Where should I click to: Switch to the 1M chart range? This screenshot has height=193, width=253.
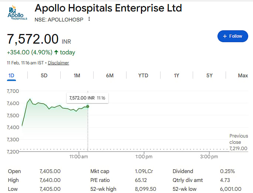77,75
